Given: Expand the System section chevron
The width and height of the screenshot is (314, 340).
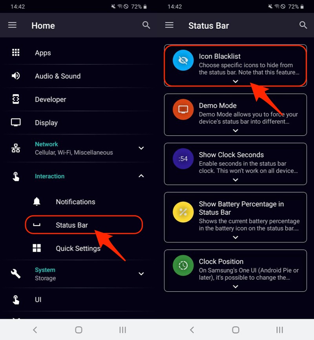Looking at the screenshot, I should 141,274.
